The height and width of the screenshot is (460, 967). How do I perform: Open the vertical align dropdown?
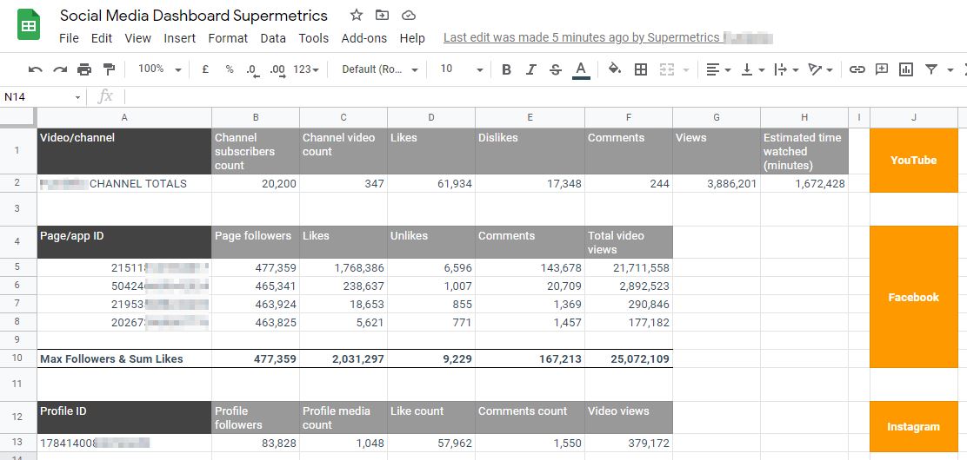[752, 69]
